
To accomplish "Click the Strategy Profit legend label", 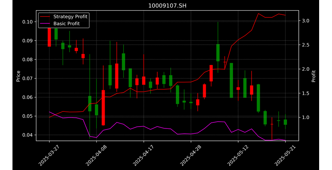I will (x=70, y=17).
